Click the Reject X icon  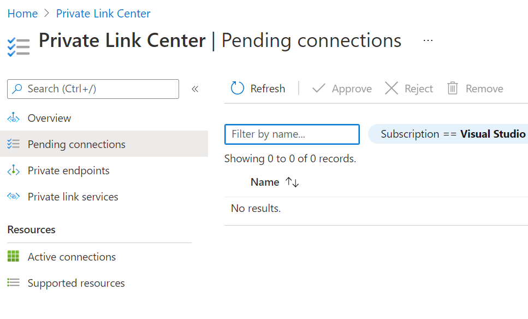391,88
